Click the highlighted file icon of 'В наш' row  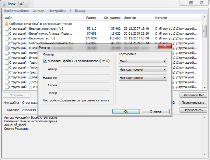coord(6,48)
